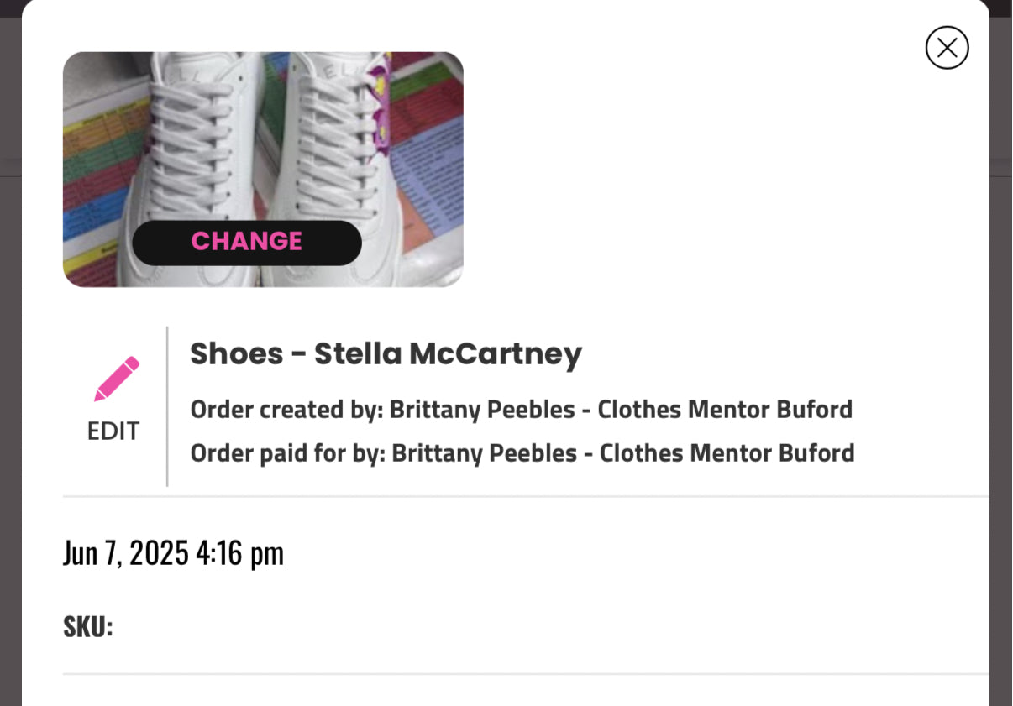Image resolution: width=1013 pixels, height=706 pixels.
Task: Click the Order created by line
Action: (521, 410)
